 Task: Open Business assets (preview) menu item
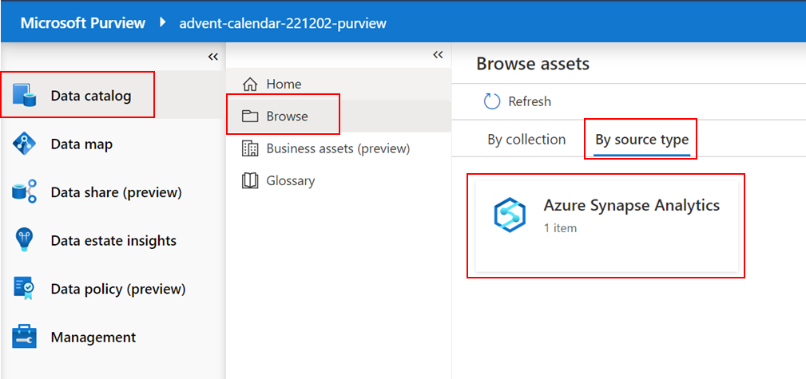coord(338,149)
